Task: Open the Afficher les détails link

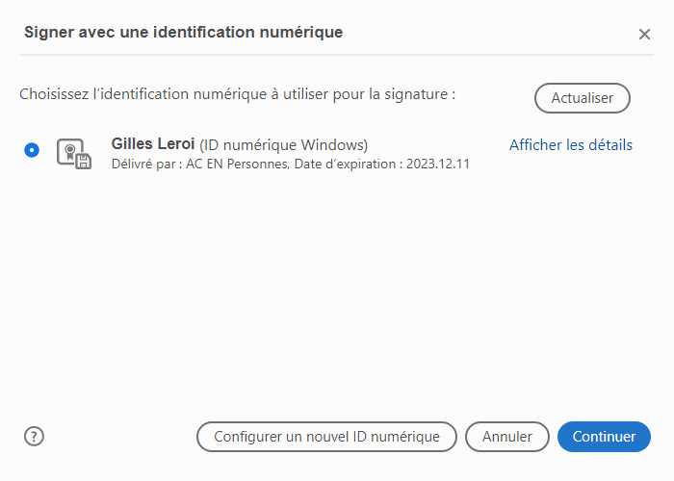Action: point(571,145)
